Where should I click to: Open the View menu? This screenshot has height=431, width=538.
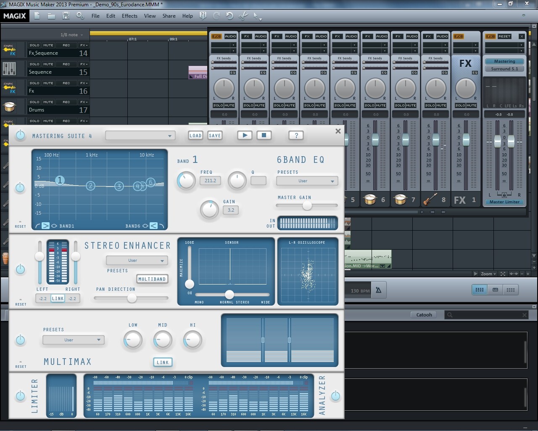(150, 16)
